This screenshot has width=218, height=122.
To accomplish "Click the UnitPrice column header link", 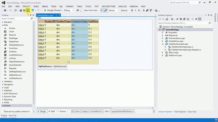I will [x=93, y=21].
